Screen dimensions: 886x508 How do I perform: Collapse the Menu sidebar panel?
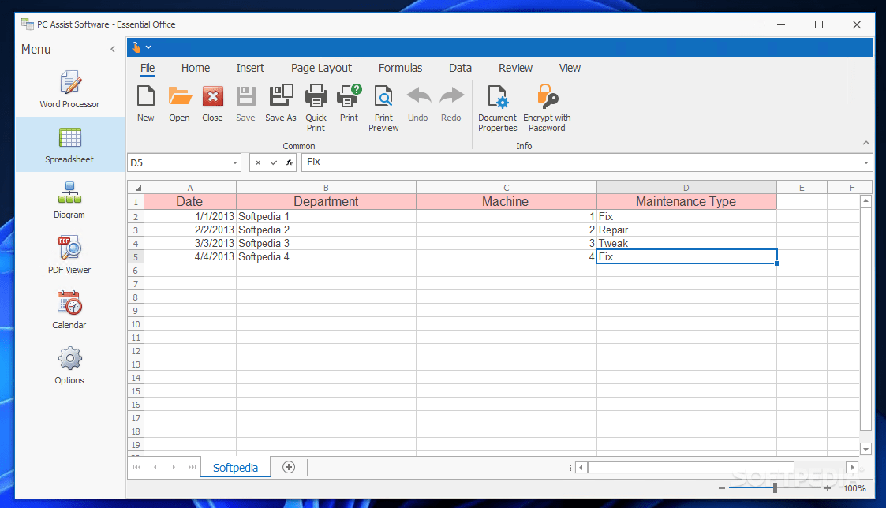click(x=113, y=49)
